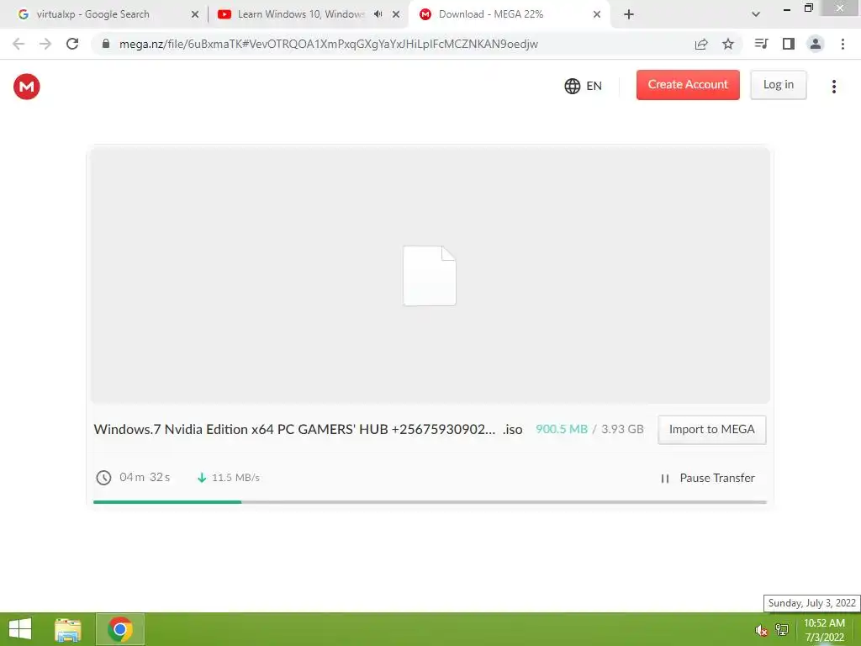View site security lock info

pos(106,44)
